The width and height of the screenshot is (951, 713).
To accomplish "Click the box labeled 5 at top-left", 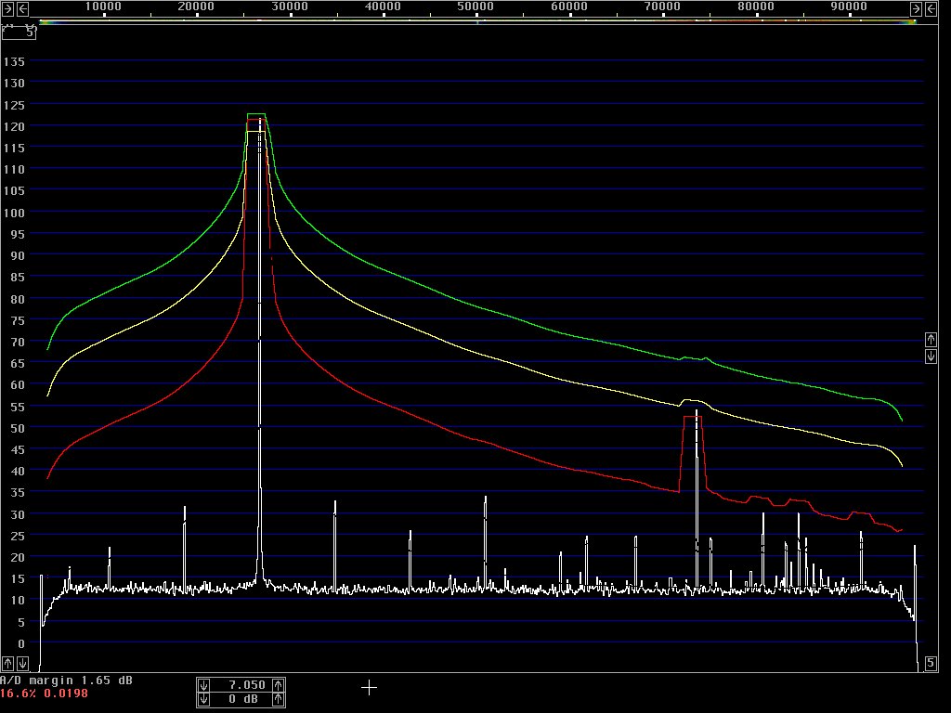I will click(19, 32).
